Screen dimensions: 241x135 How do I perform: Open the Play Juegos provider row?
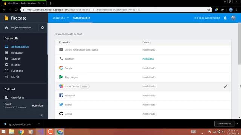(x=143, y=77)
